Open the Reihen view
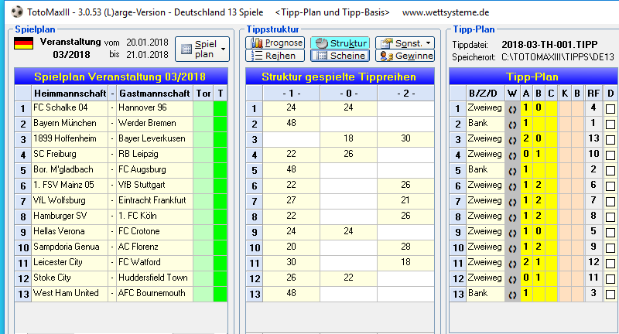Image resolution: width=619 pixels, height=334 pixels. [275, 56]
